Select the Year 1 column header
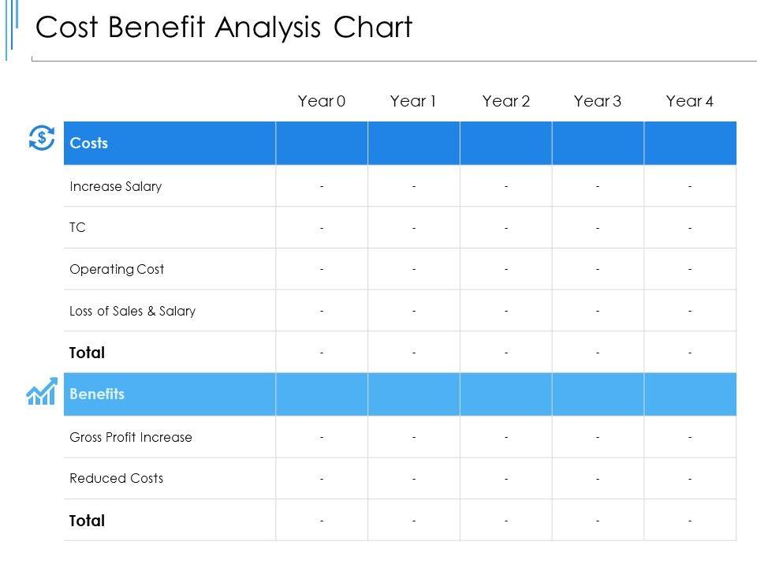 [413, 101]
